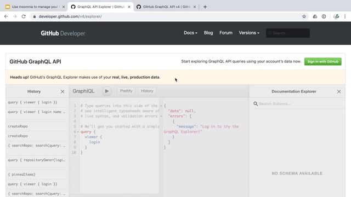Click the schema search magnifier icon
The image size is (351, 197).
pyautogui.click(x=256, y=103)
